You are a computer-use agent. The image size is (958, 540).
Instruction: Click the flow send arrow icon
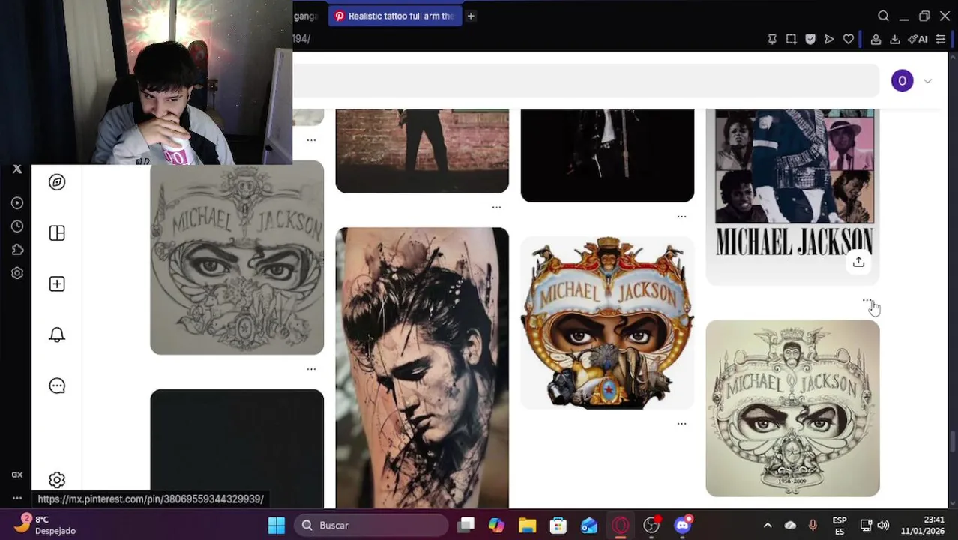tap(829, 39)
